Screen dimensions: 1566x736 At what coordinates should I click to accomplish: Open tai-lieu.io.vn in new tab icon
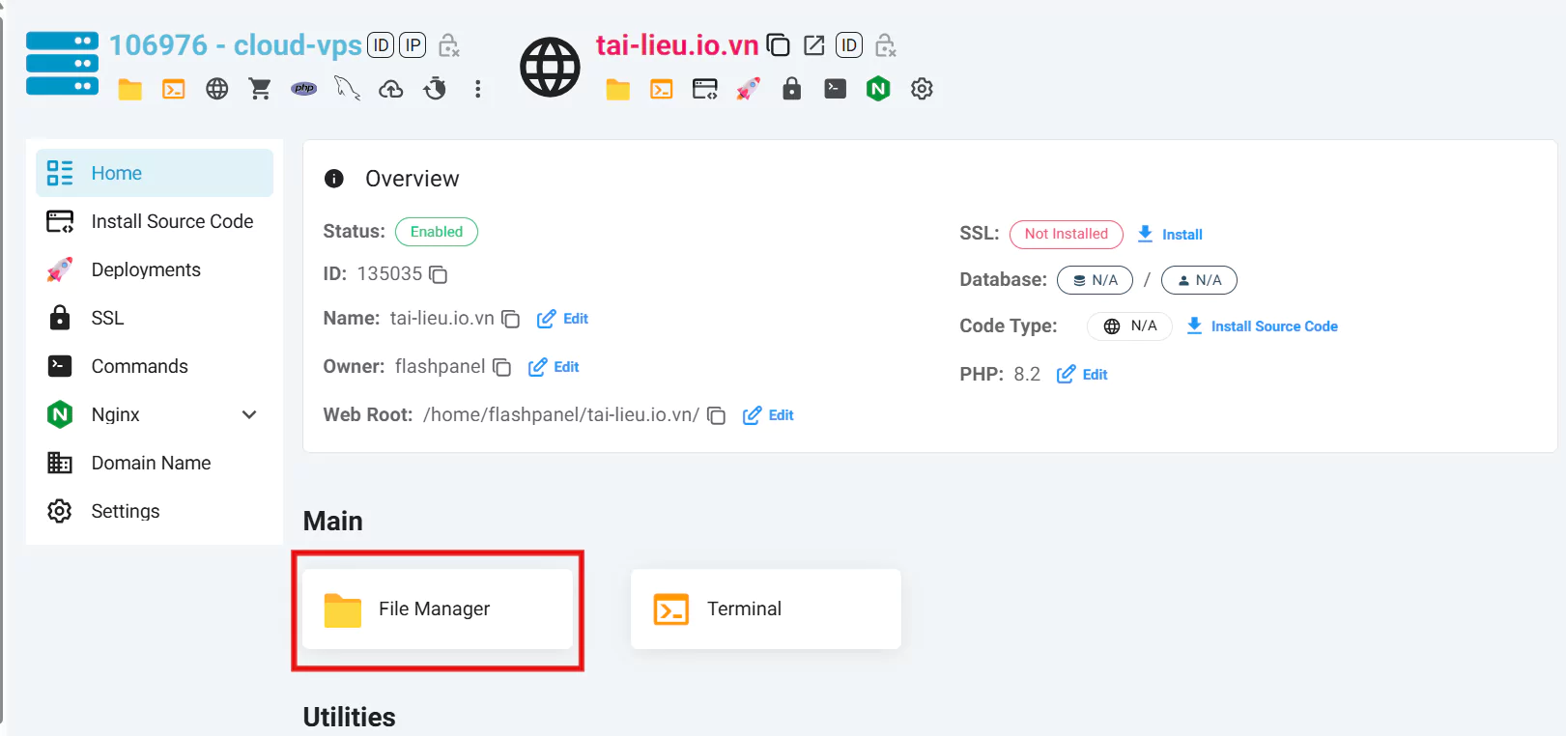coord(813,45)
